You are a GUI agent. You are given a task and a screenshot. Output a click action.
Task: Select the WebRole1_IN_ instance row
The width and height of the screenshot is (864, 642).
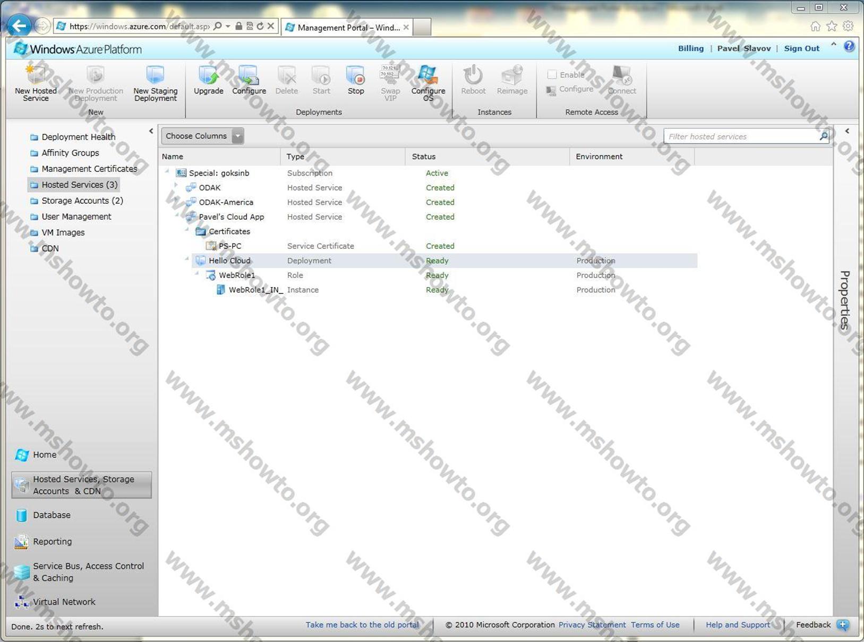point(429,290)
